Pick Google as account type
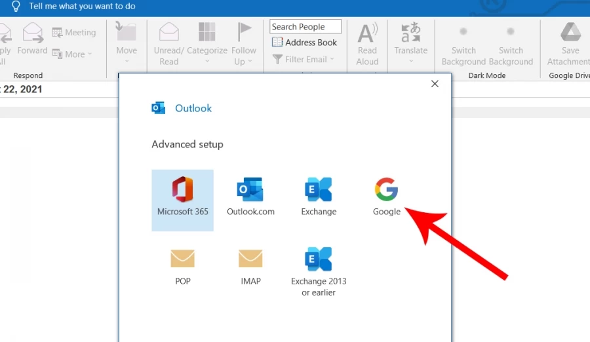 pos(386,197)
